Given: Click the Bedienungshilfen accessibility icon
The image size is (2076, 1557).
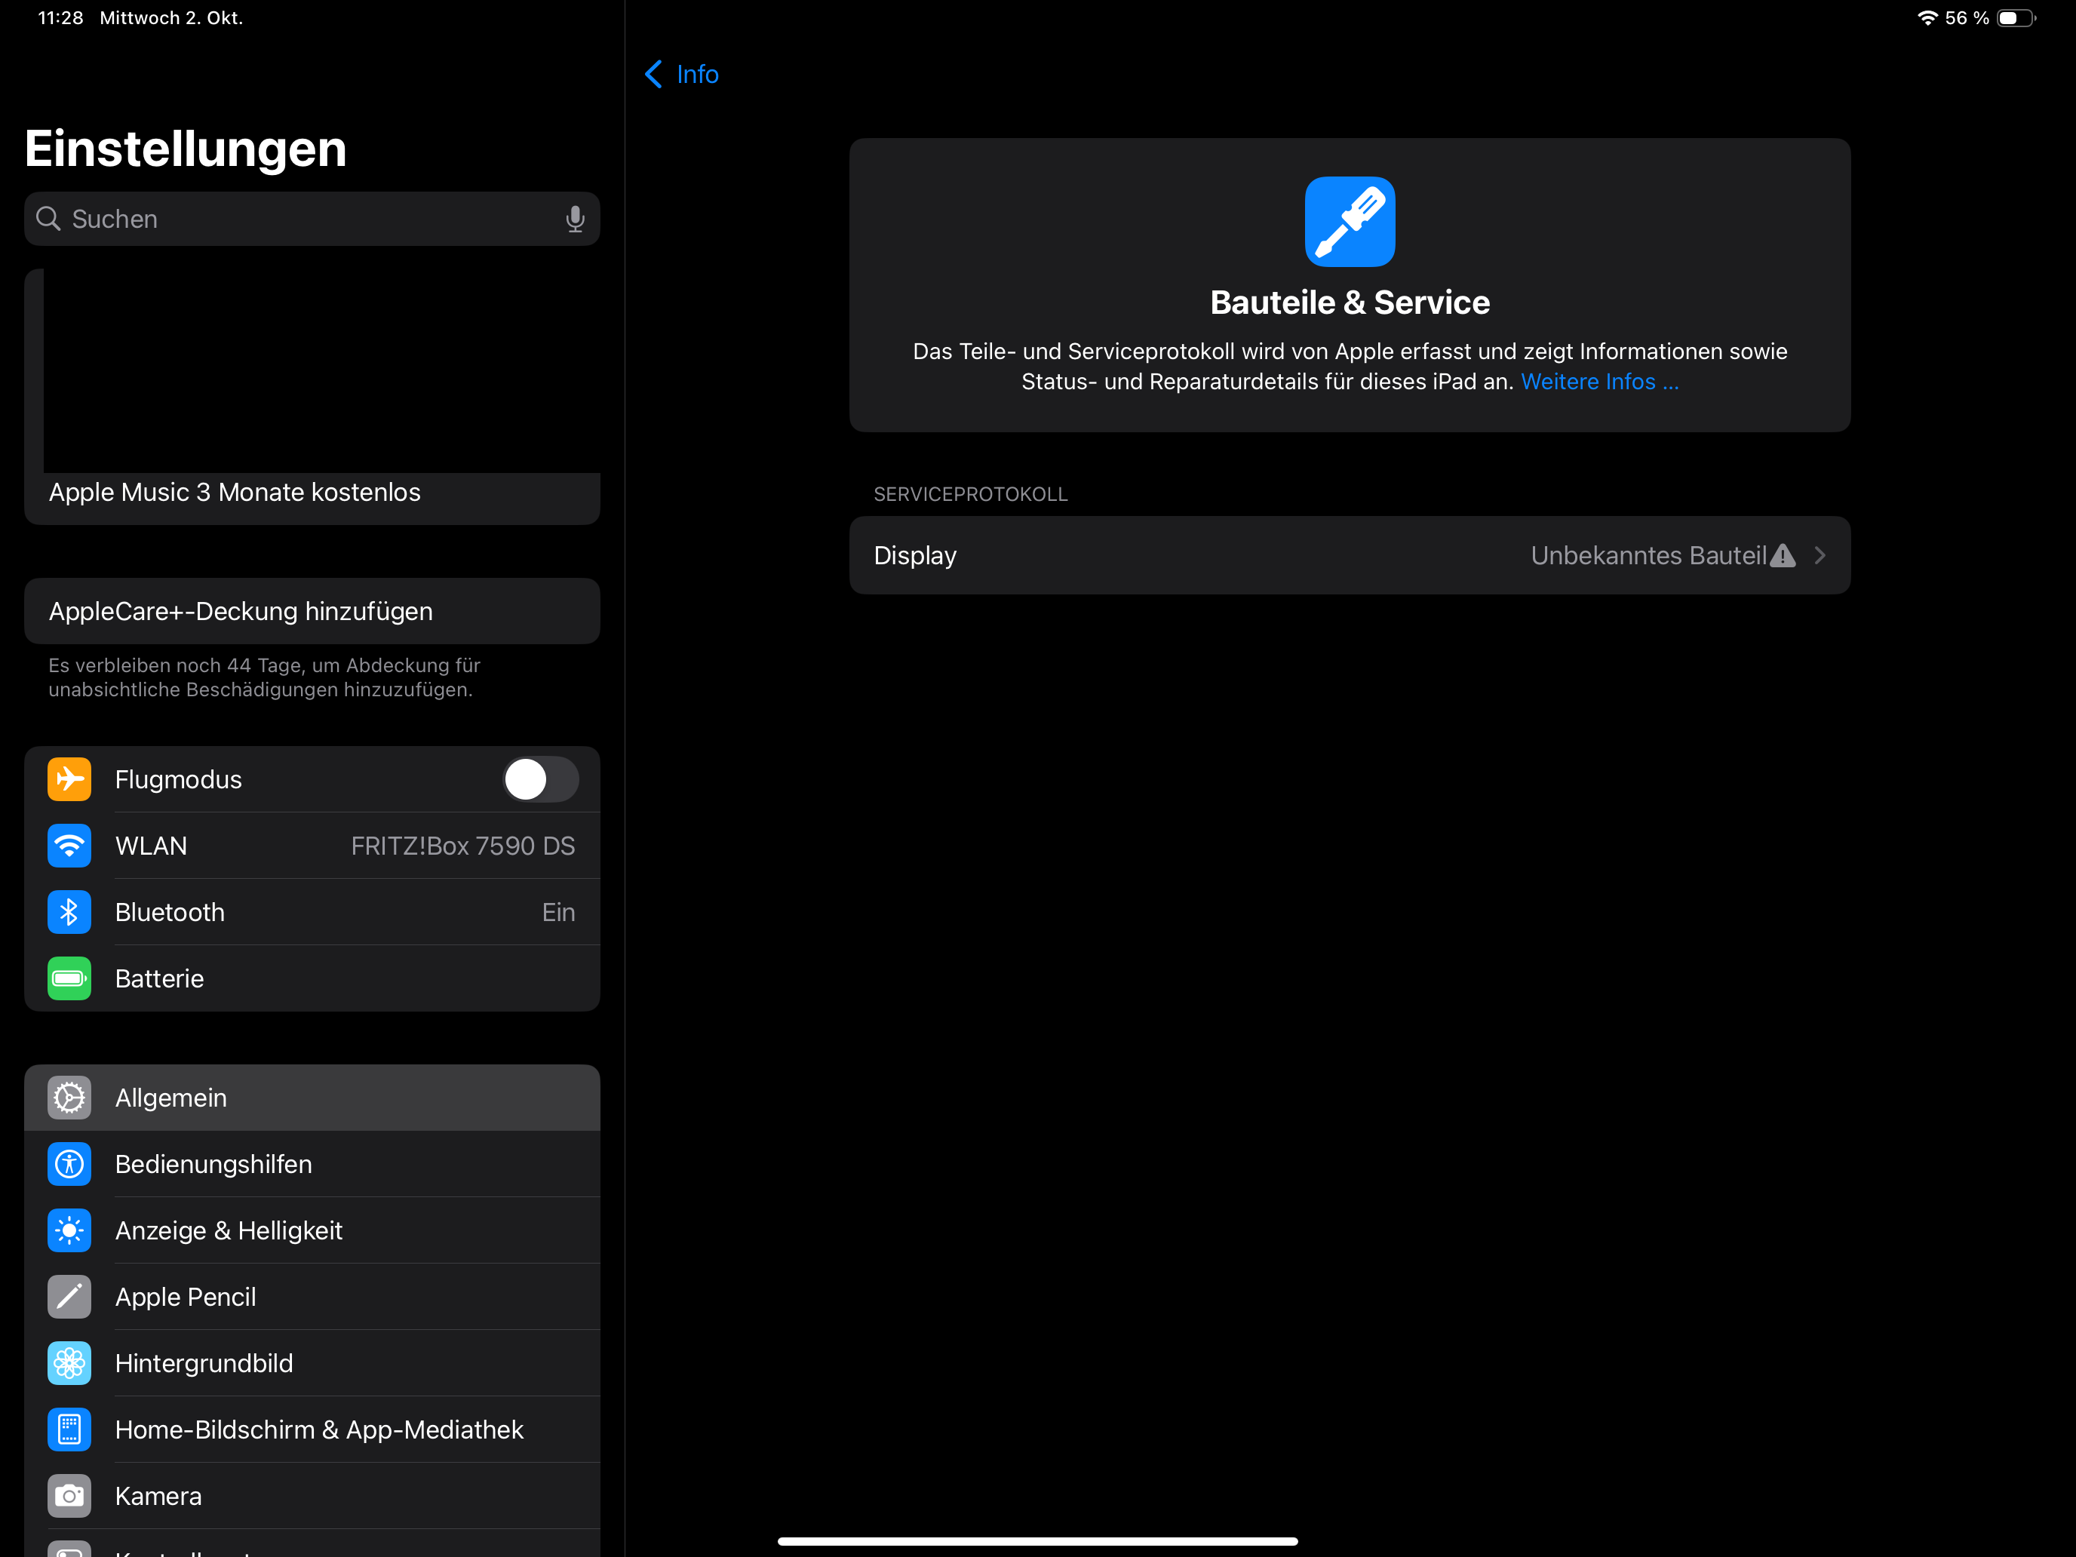Looking at the screenshot, I should 69,1164.
